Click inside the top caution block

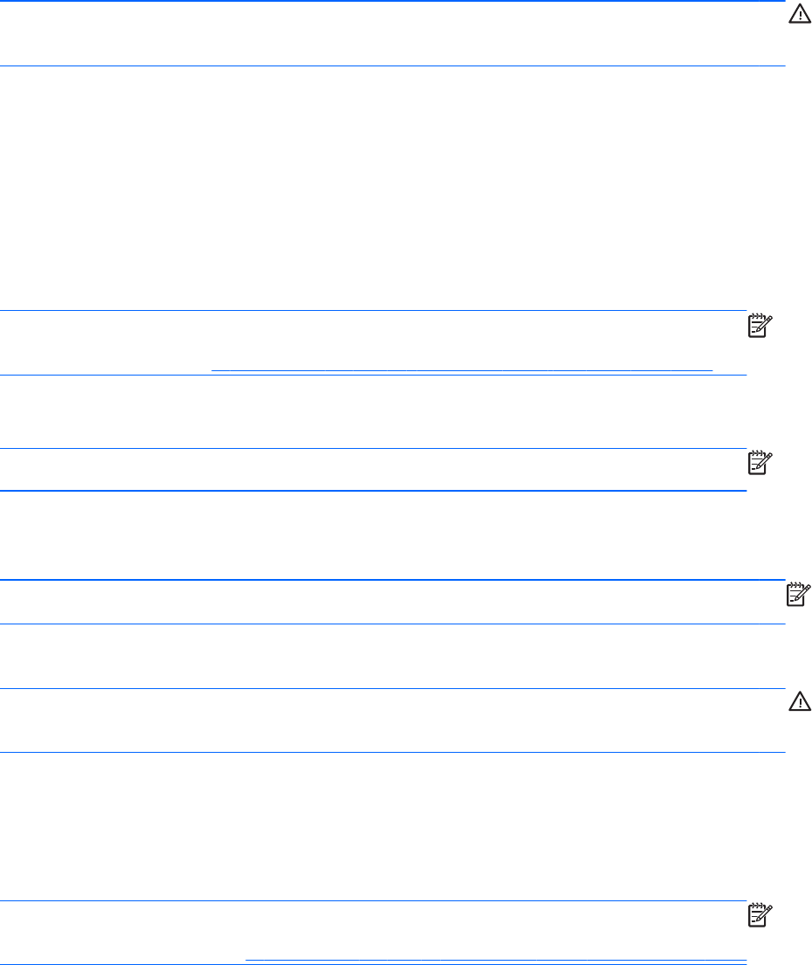tap(393, 35)
